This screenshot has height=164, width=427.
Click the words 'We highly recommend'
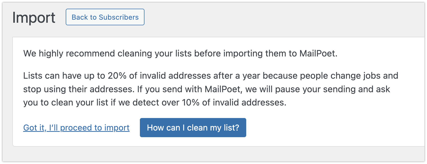[x=69, y=53]
